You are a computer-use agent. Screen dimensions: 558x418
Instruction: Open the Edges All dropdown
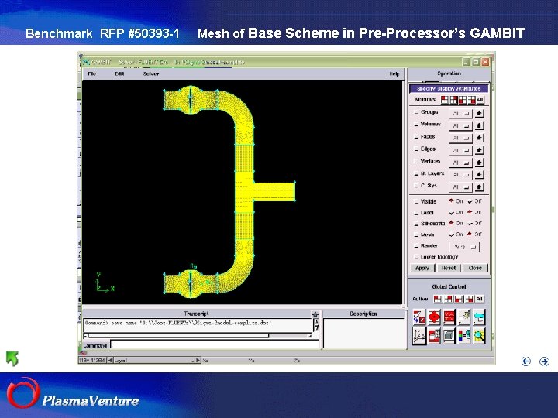pyautogui.click(x=461, y=150)
